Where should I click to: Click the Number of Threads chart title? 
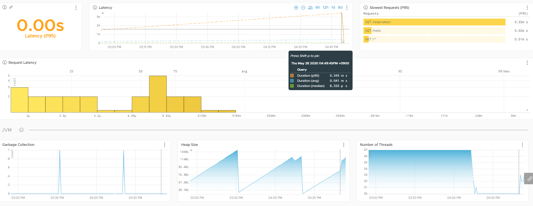(x=376, y=145)
